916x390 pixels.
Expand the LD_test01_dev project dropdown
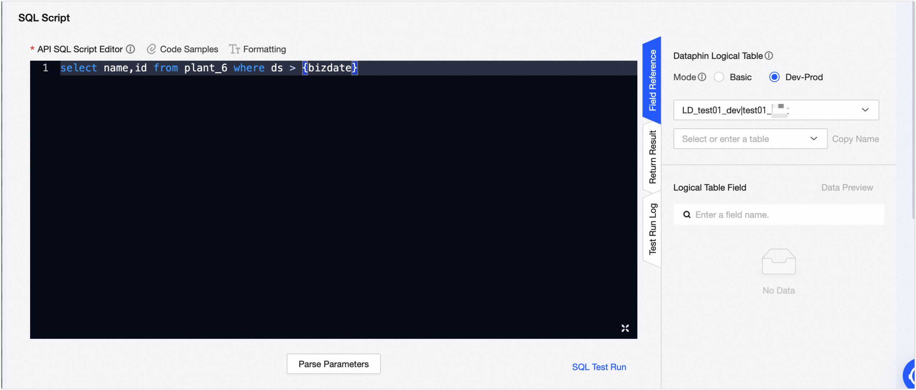pos(776,110)
